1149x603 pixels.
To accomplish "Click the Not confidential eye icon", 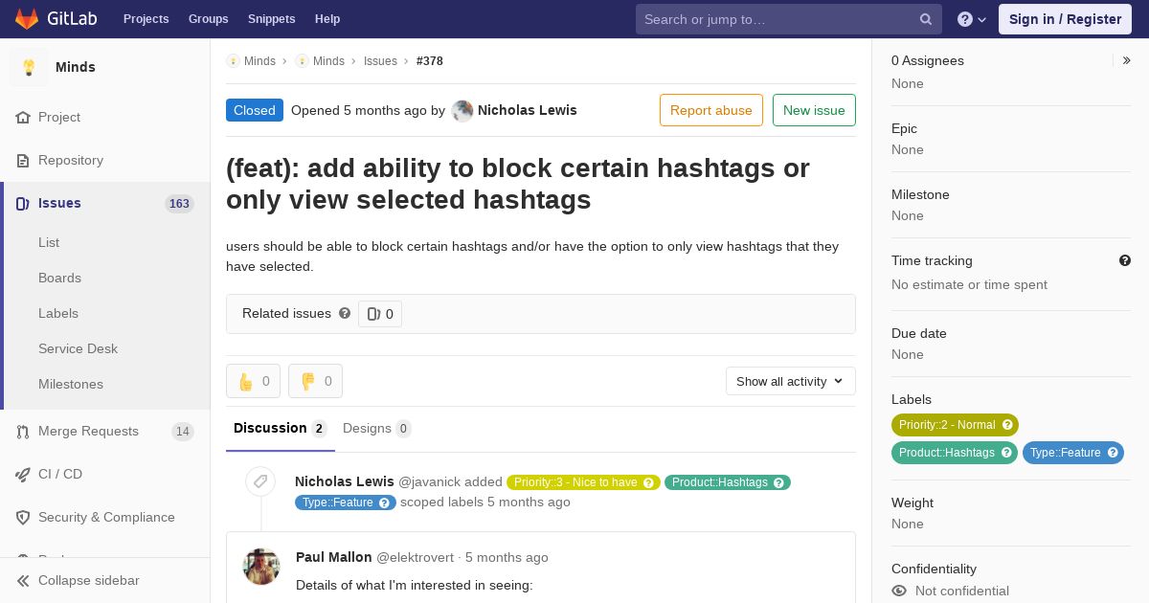I will coord(899,591).
